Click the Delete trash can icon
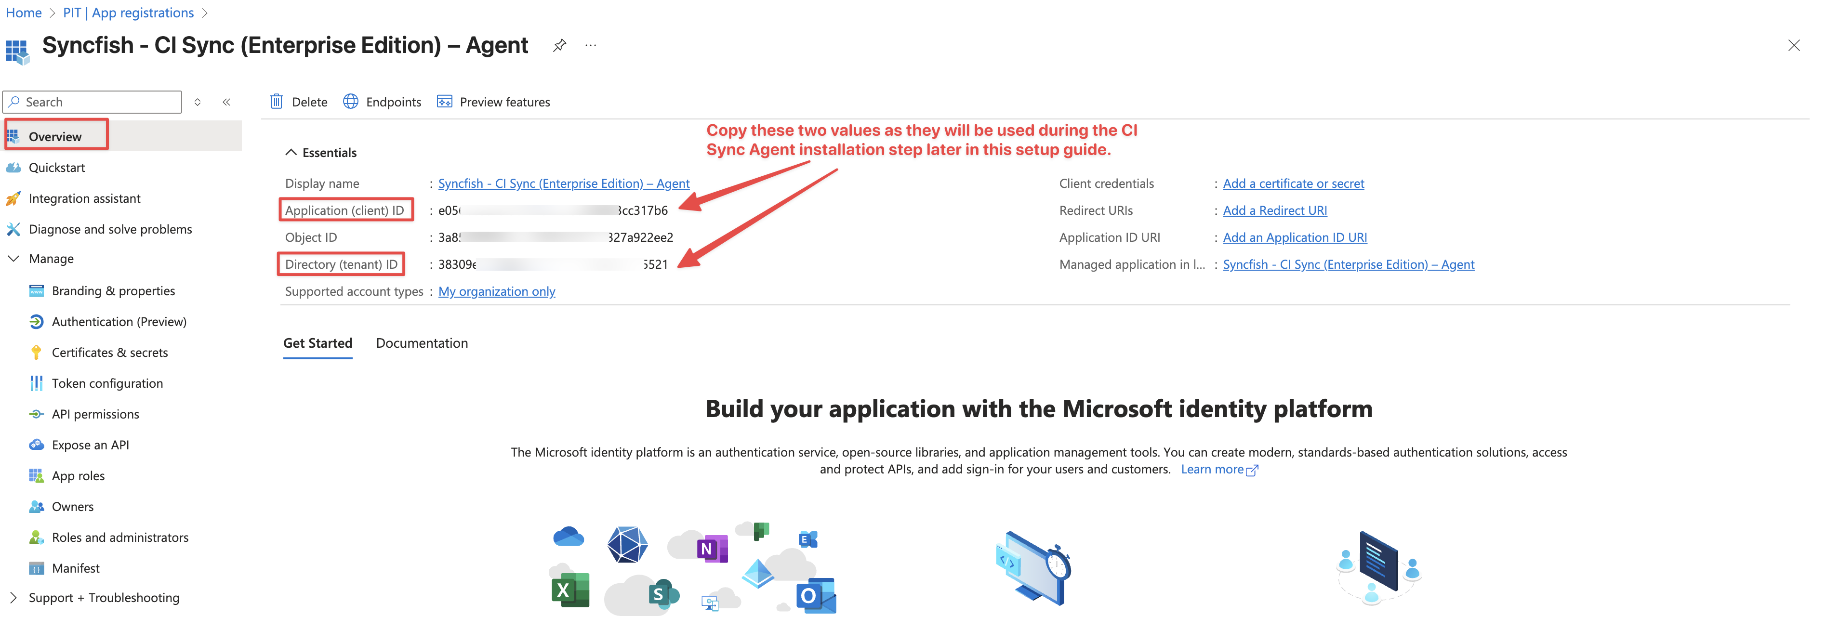This screenshot has width=1826, height=629. pos(277,102)
